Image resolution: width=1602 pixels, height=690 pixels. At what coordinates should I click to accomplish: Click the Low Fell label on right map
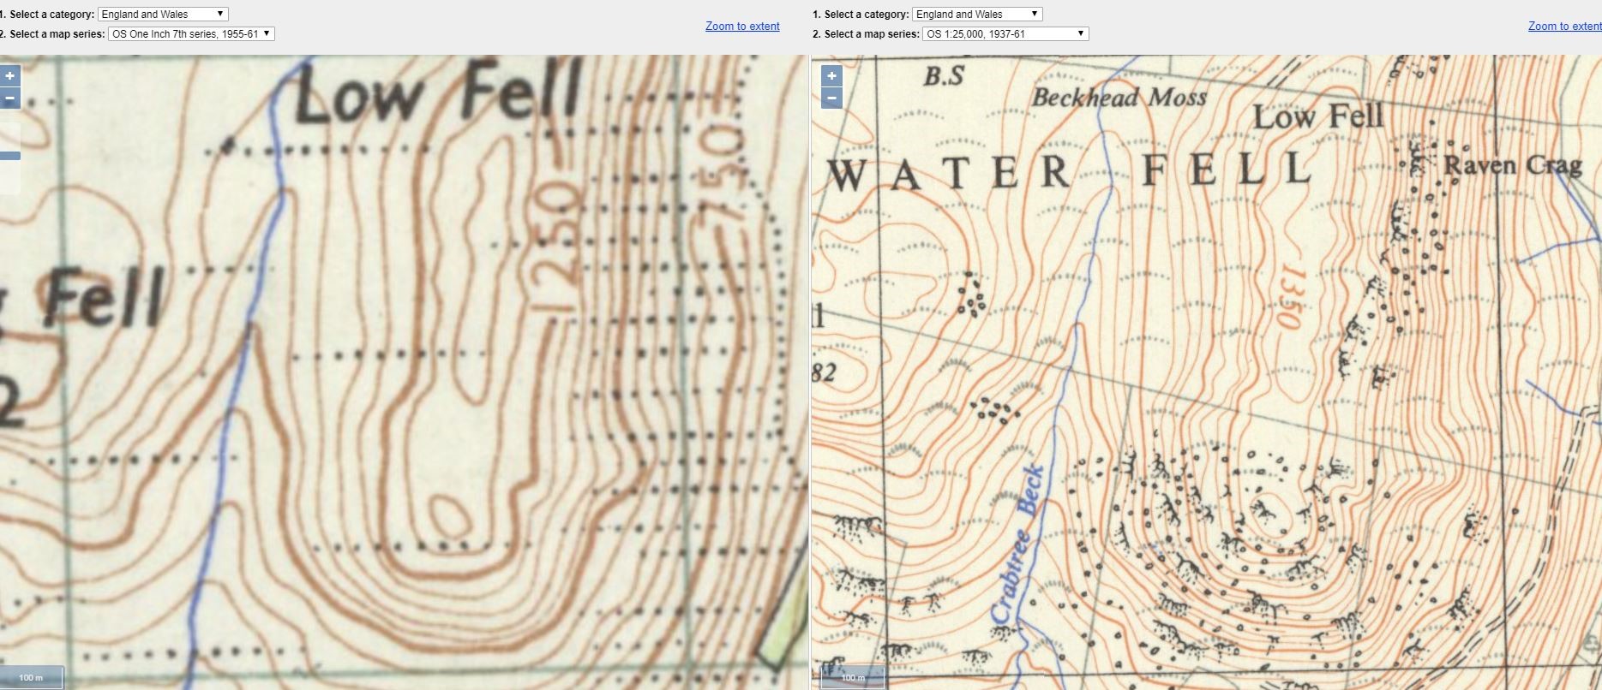[x=1318, y=116]
